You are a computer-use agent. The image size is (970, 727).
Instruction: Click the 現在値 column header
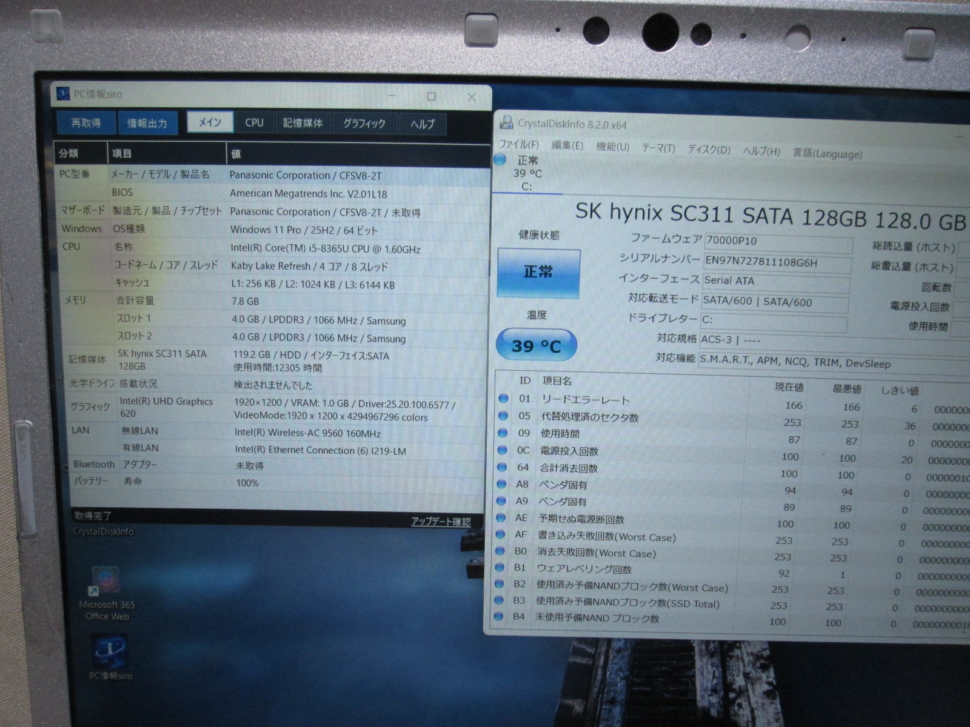click(789, 387)
